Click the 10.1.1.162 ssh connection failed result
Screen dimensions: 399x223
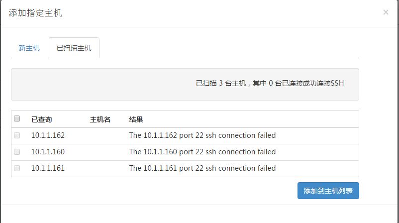coord(202,135)
